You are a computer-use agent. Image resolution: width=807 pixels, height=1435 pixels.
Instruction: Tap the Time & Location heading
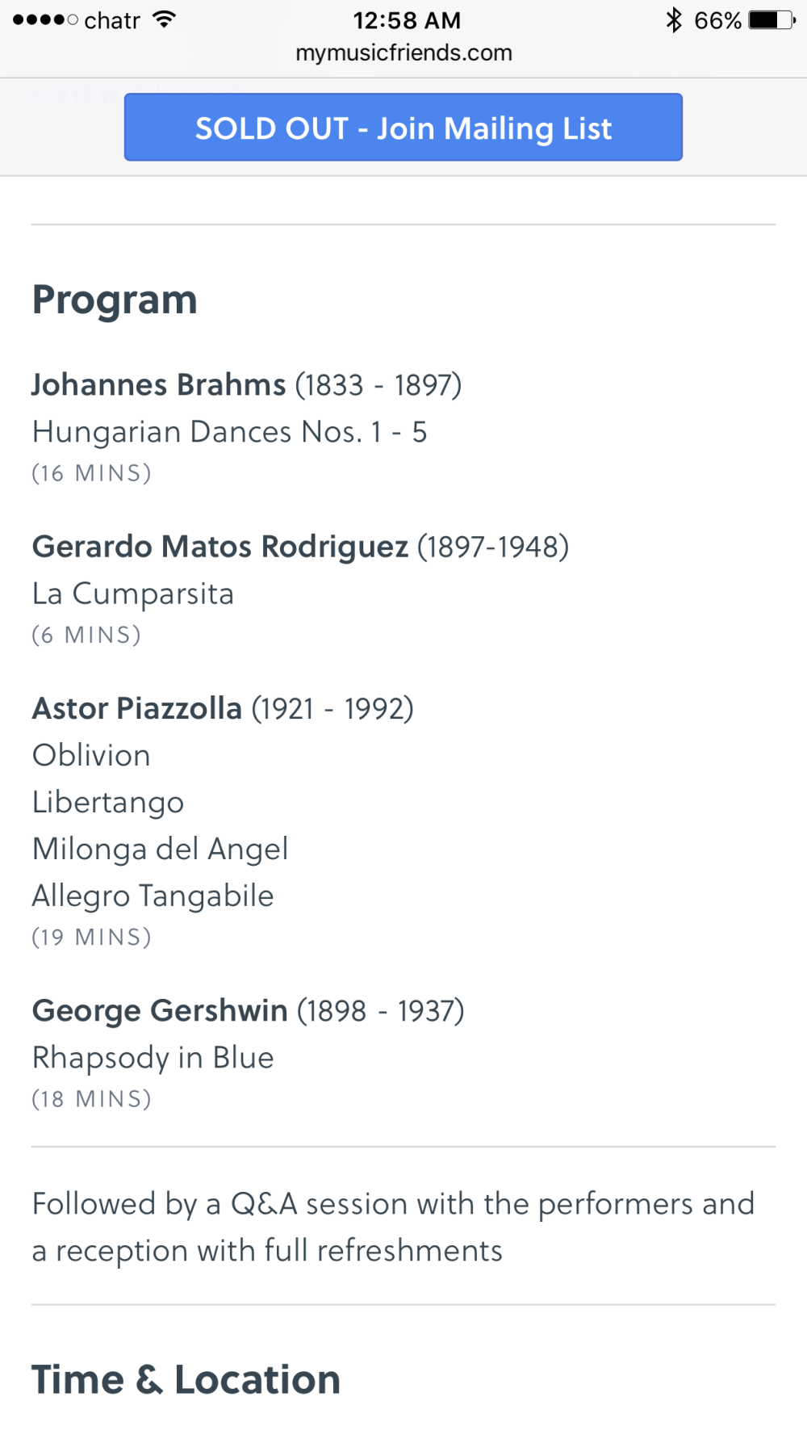point(186,1379)
